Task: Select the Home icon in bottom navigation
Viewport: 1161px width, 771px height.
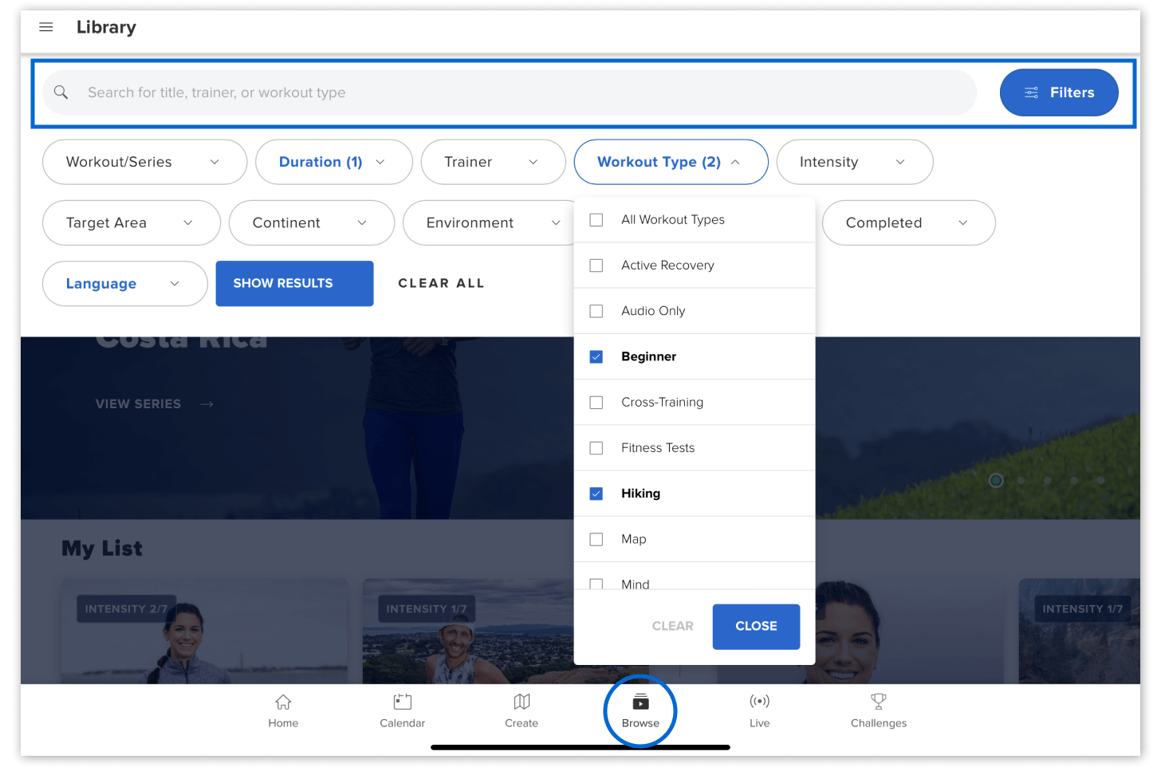Action: tap(283, 702)
